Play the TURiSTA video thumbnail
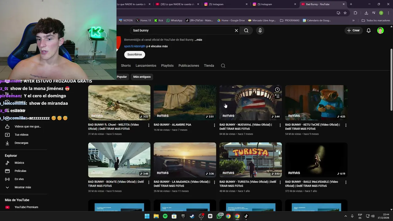The height and width of the screenshot is (221, 393). click(251, 160)
